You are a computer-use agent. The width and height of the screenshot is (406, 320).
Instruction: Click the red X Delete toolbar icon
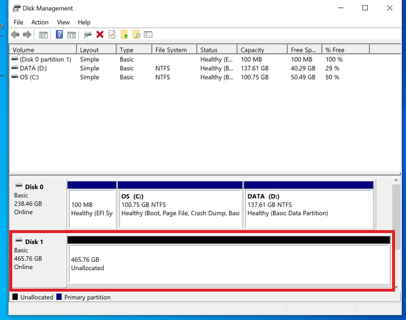tap(100, 35)
